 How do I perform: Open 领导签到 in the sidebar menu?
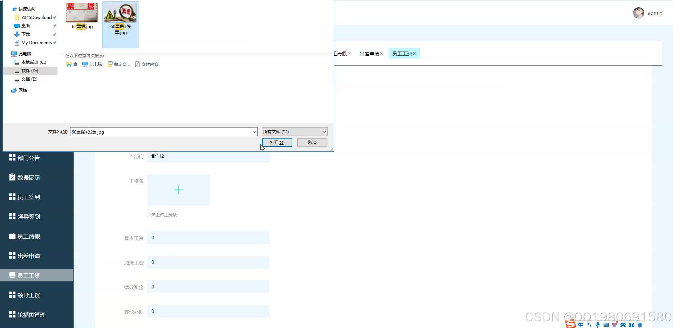click(37, 217)
